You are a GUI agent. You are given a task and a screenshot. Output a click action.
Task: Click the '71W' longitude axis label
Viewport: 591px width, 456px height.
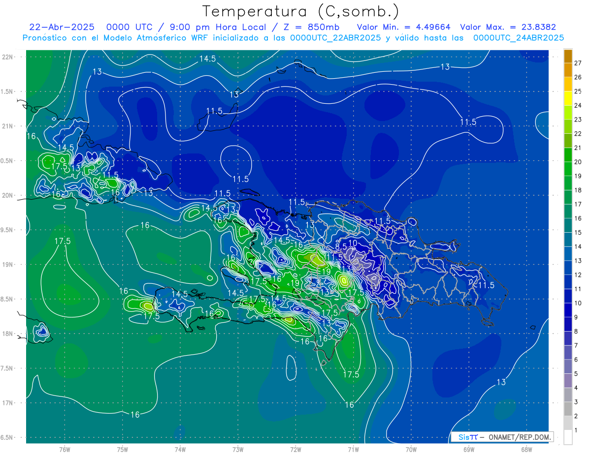tap(353, 450)
